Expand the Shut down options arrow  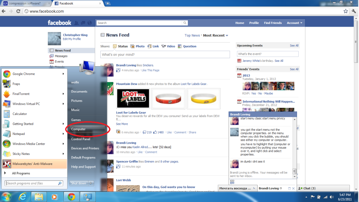pos(91,183)
